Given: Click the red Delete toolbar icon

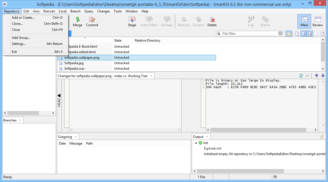Looking at the screenshot, I should (212, 19).
